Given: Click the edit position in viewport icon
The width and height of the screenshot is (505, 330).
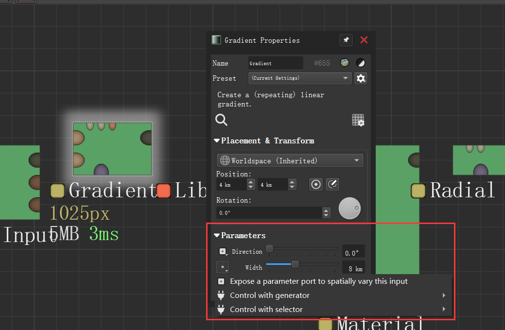Looking at the screenshot, I should (332, 185).
